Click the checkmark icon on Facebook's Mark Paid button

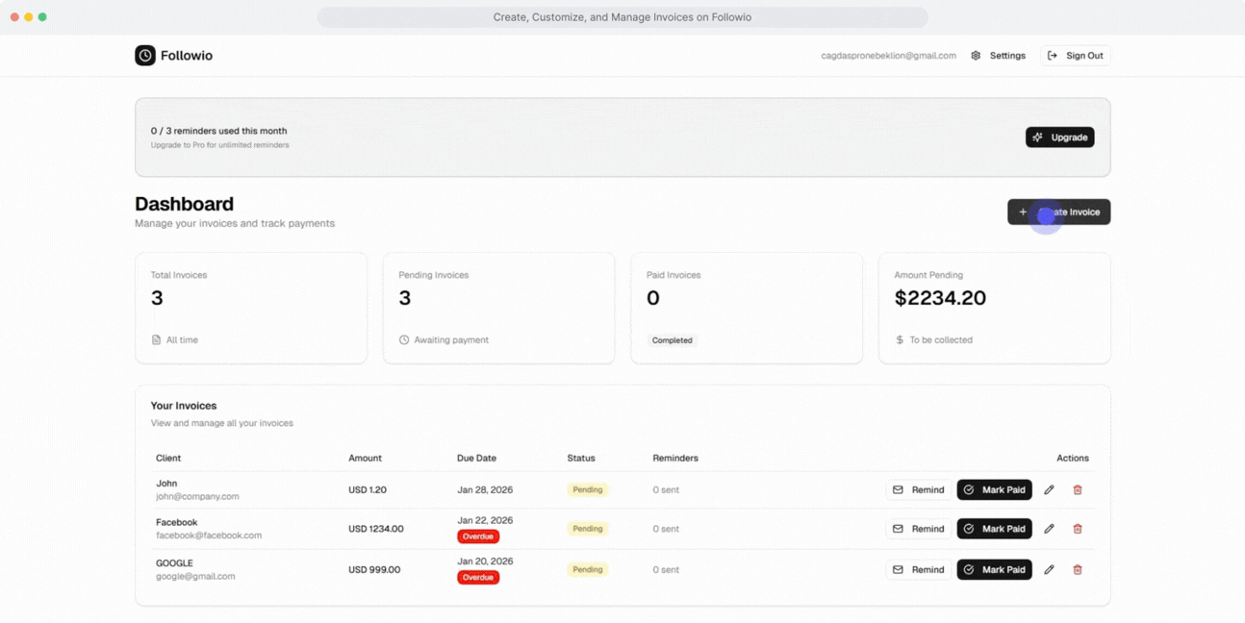point(968,528)
